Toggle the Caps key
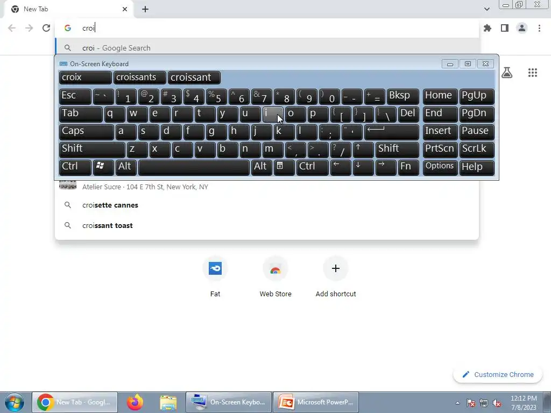Screen dimensions: 551x413 [x=87, y=132]
